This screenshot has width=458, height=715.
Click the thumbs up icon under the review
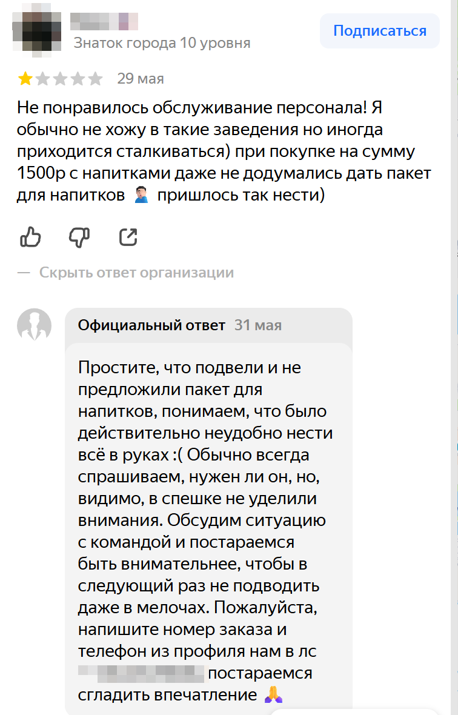coord(30,238)
